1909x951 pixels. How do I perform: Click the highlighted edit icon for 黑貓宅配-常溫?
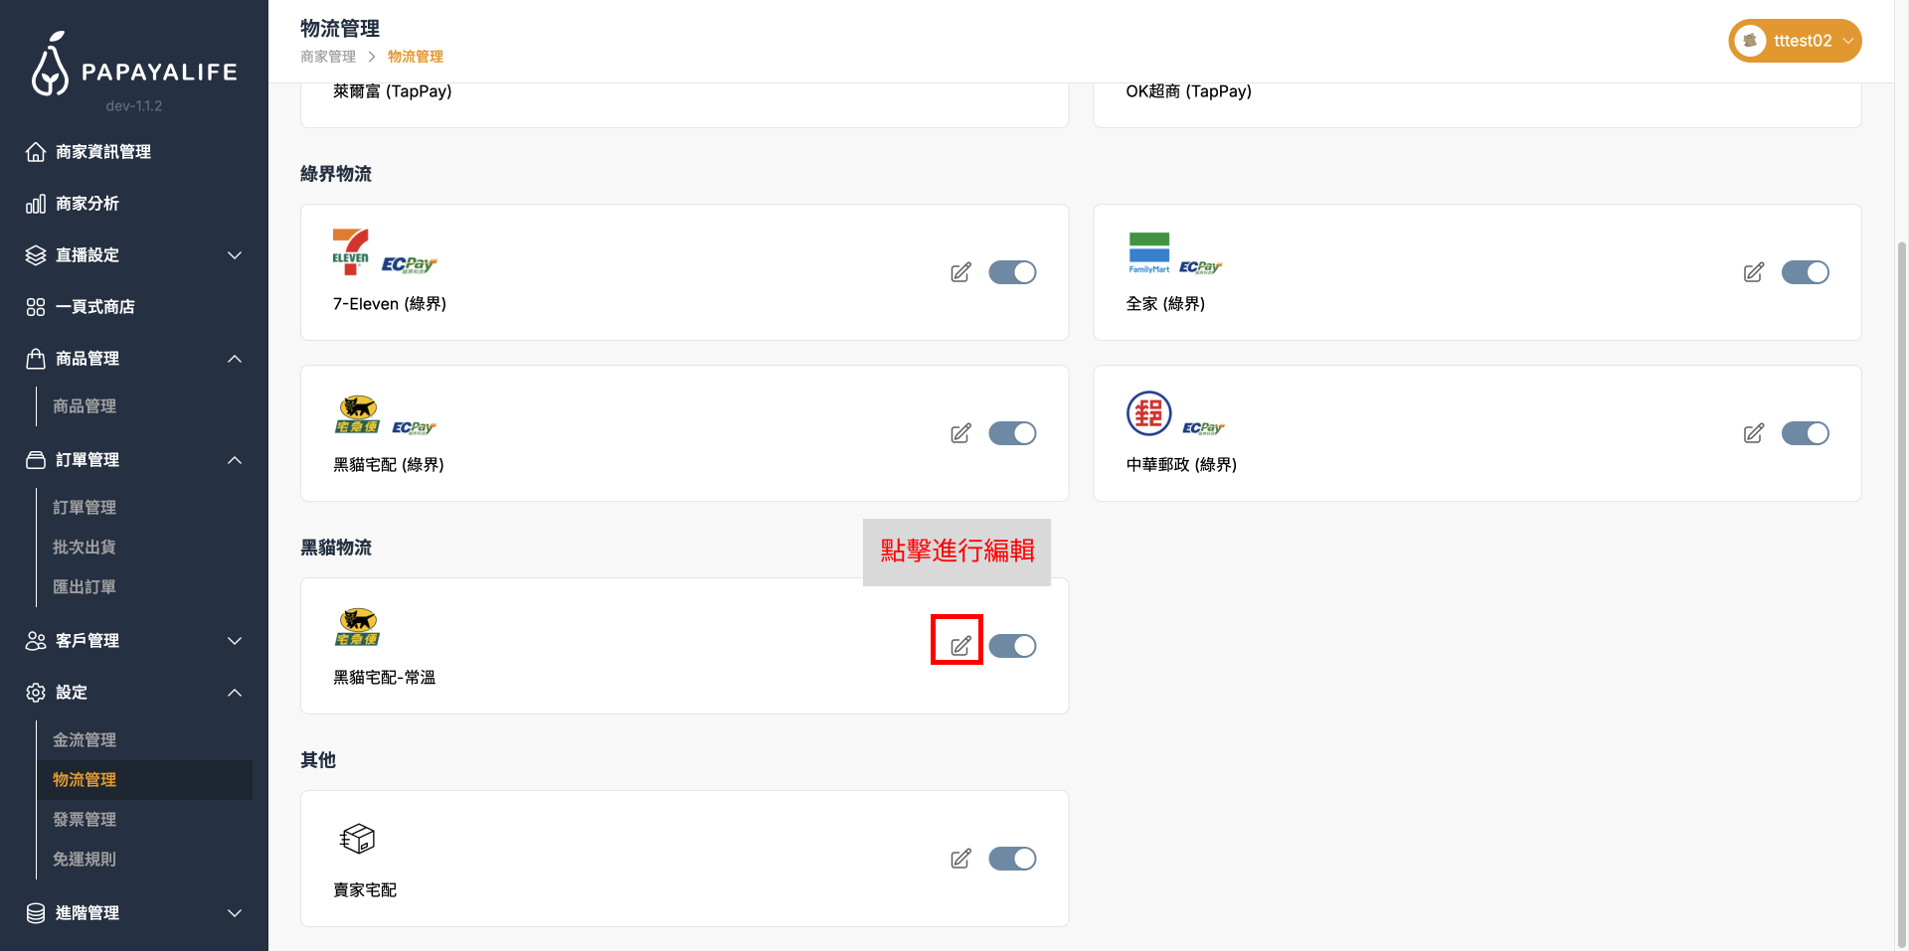957,645
